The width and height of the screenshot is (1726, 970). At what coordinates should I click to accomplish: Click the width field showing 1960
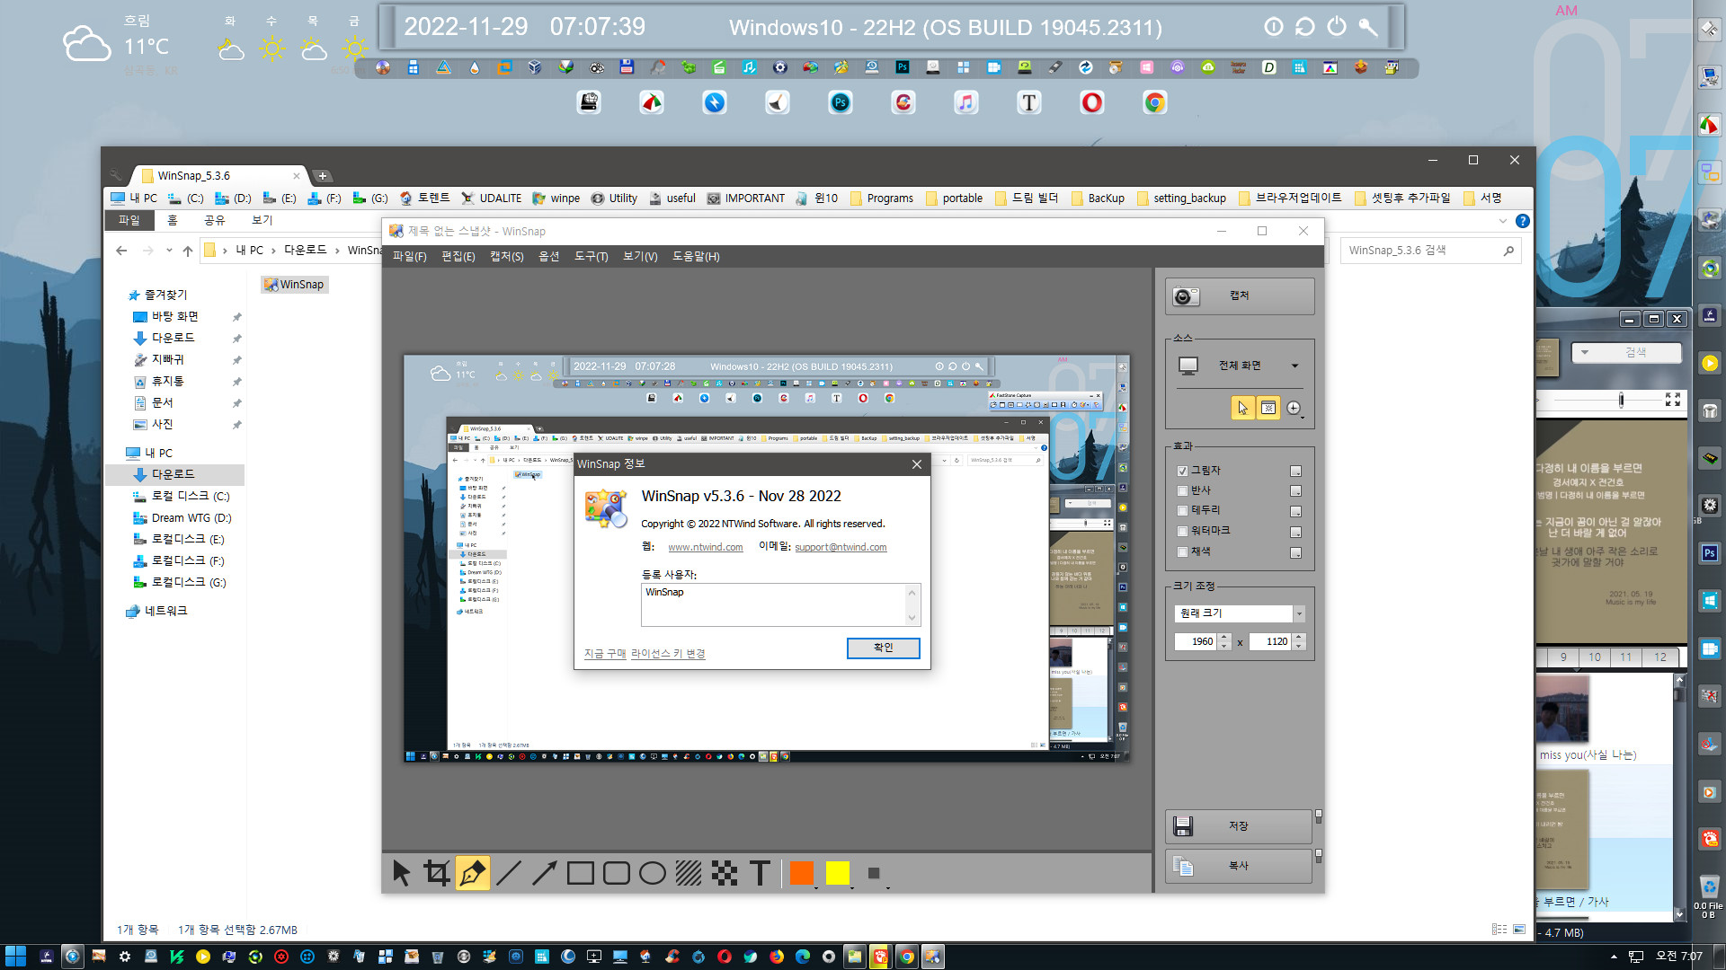1196,641
